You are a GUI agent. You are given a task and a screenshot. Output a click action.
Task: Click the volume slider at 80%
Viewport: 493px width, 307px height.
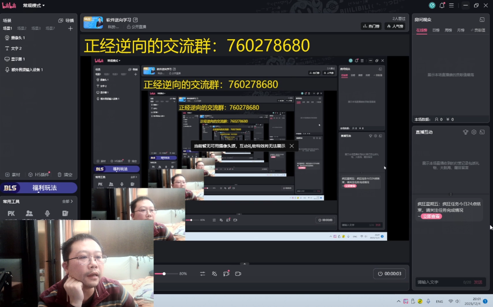tap(164, 274)
